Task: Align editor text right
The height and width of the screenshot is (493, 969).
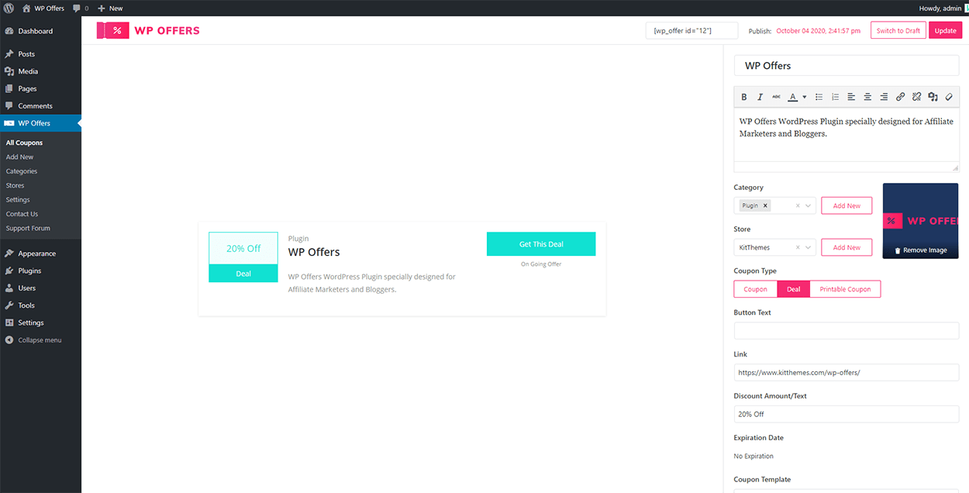Action: tap(884, 97)
